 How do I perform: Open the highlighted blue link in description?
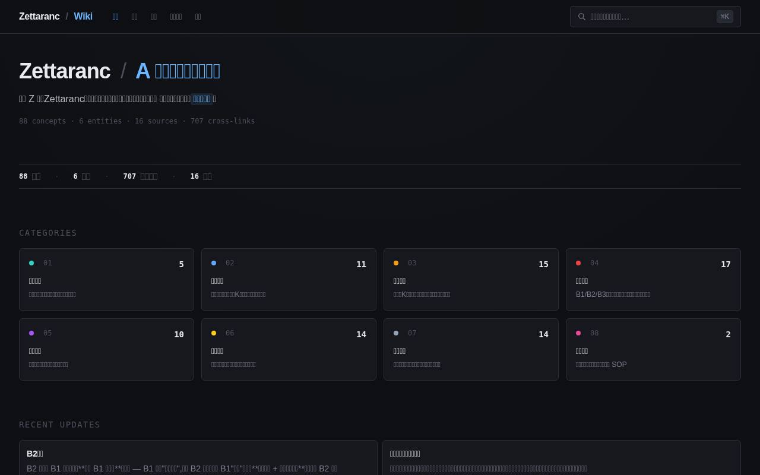point(202,99)
